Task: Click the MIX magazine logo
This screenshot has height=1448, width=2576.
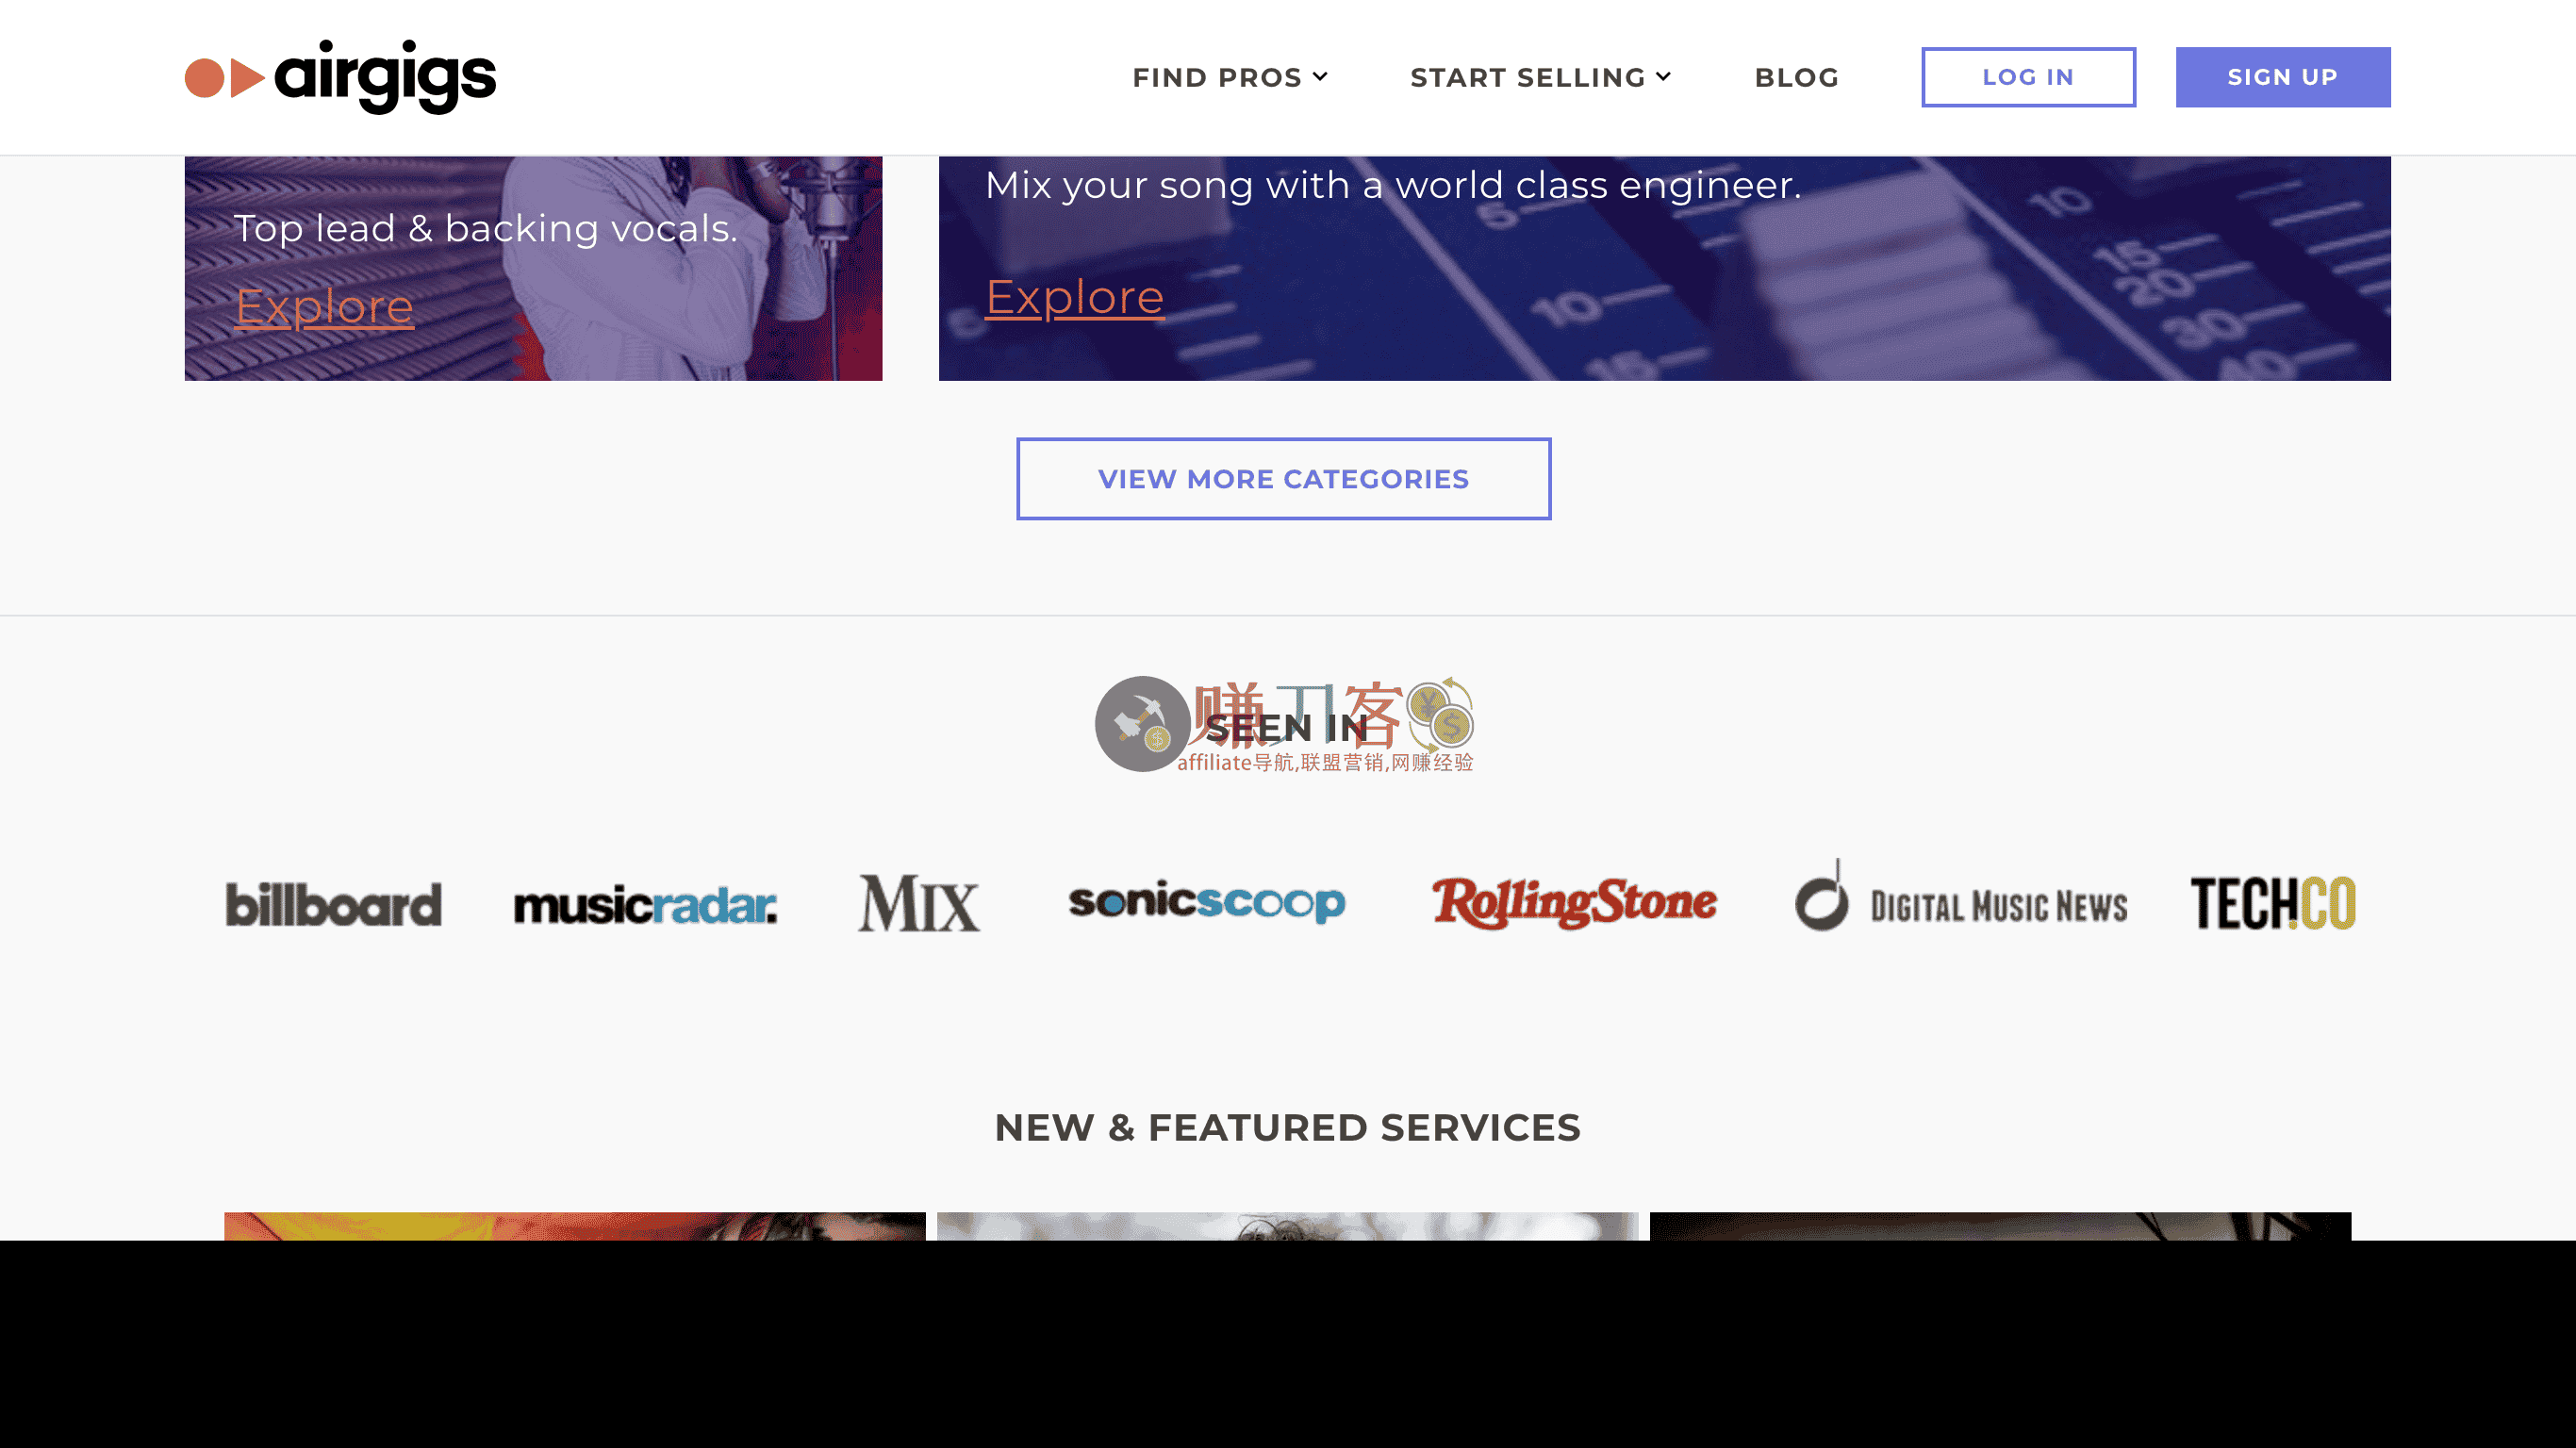Action: (919, 903)
